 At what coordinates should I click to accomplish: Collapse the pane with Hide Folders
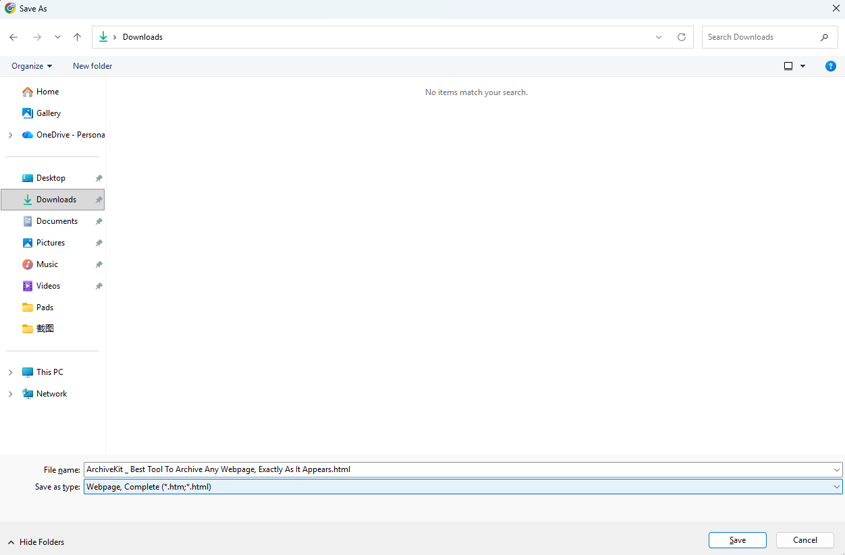click(36, 542)
